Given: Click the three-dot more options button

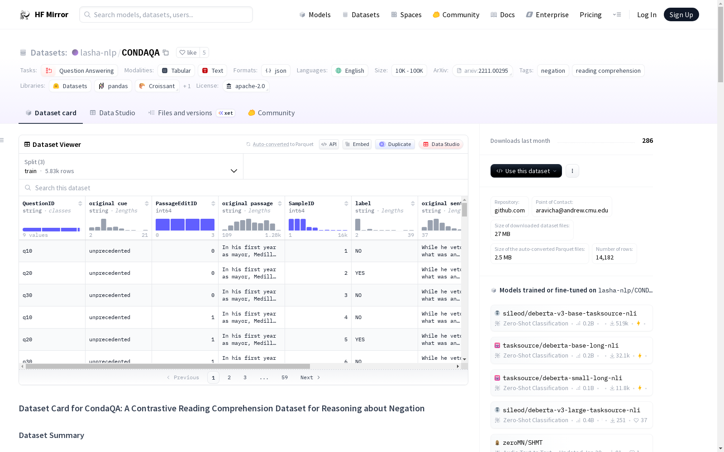Looking at the screenshot, I should [x=572, y=171].
